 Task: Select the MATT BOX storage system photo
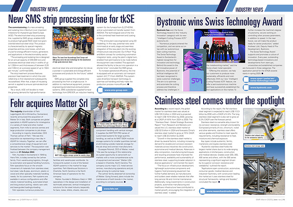73,133
